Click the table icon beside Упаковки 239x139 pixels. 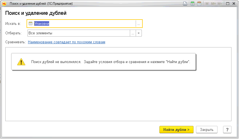pos(30,23)
